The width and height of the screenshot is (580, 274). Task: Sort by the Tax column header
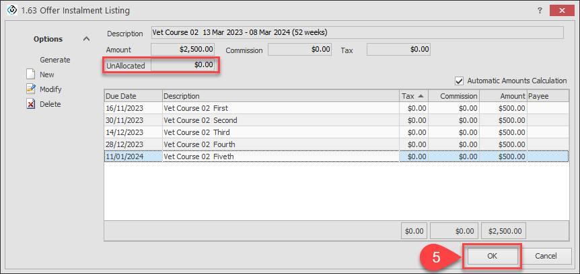(x=413, y=96)
